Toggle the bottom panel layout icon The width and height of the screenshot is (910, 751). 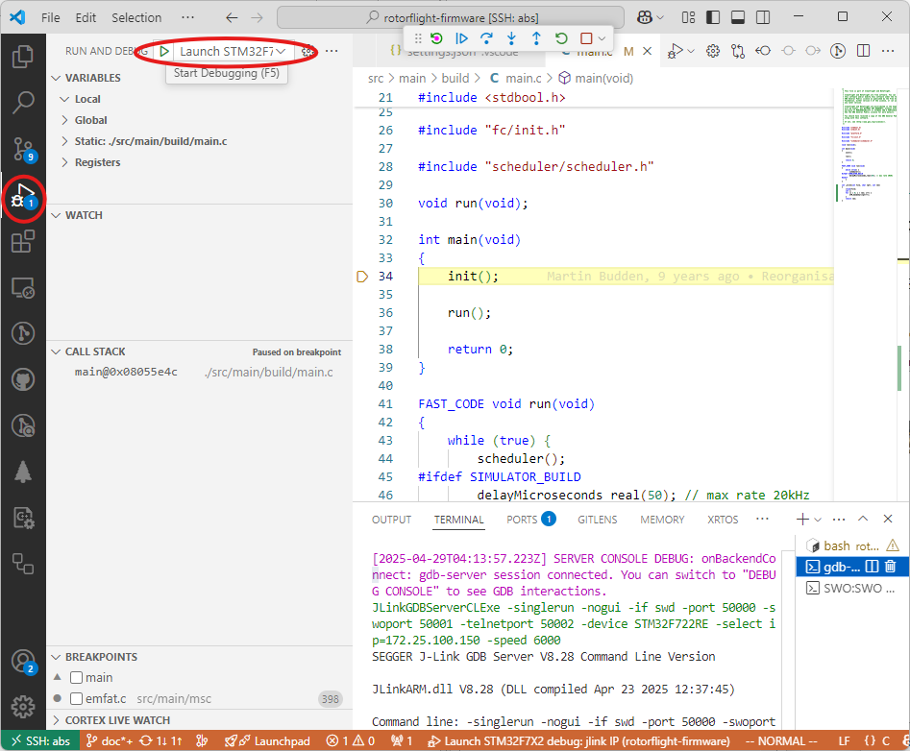pyautogui.click(x=738, y=17)
